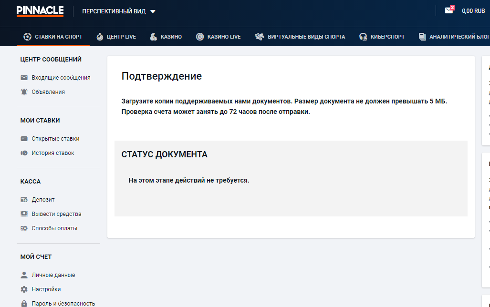490x307 pixels.
Task: Click the Центр сообщений section header
Action: [x=51, y=59]
